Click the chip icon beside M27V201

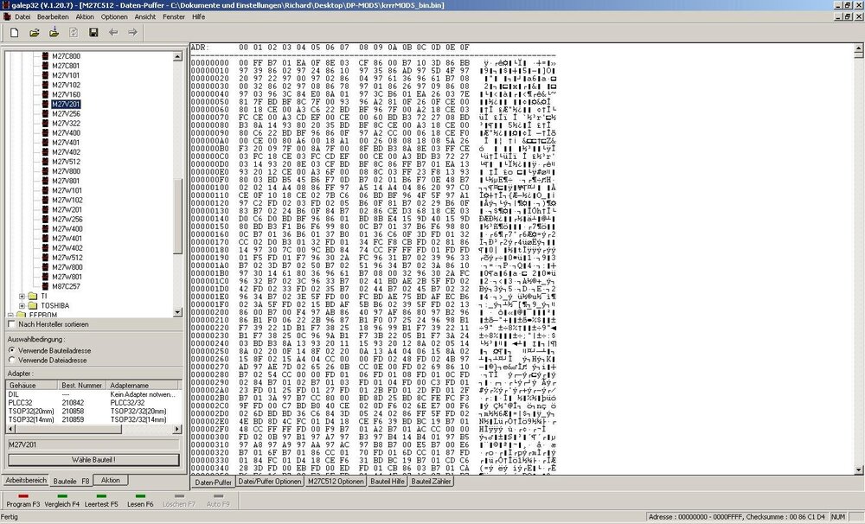[45, 105]
